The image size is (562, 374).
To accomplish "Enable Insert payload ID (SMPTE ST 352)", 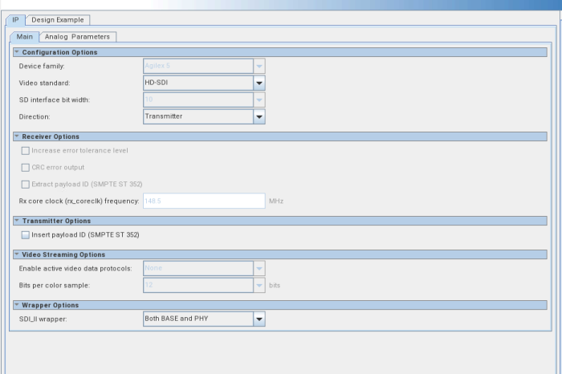I will pyautogui.click(x=26, y=235).
